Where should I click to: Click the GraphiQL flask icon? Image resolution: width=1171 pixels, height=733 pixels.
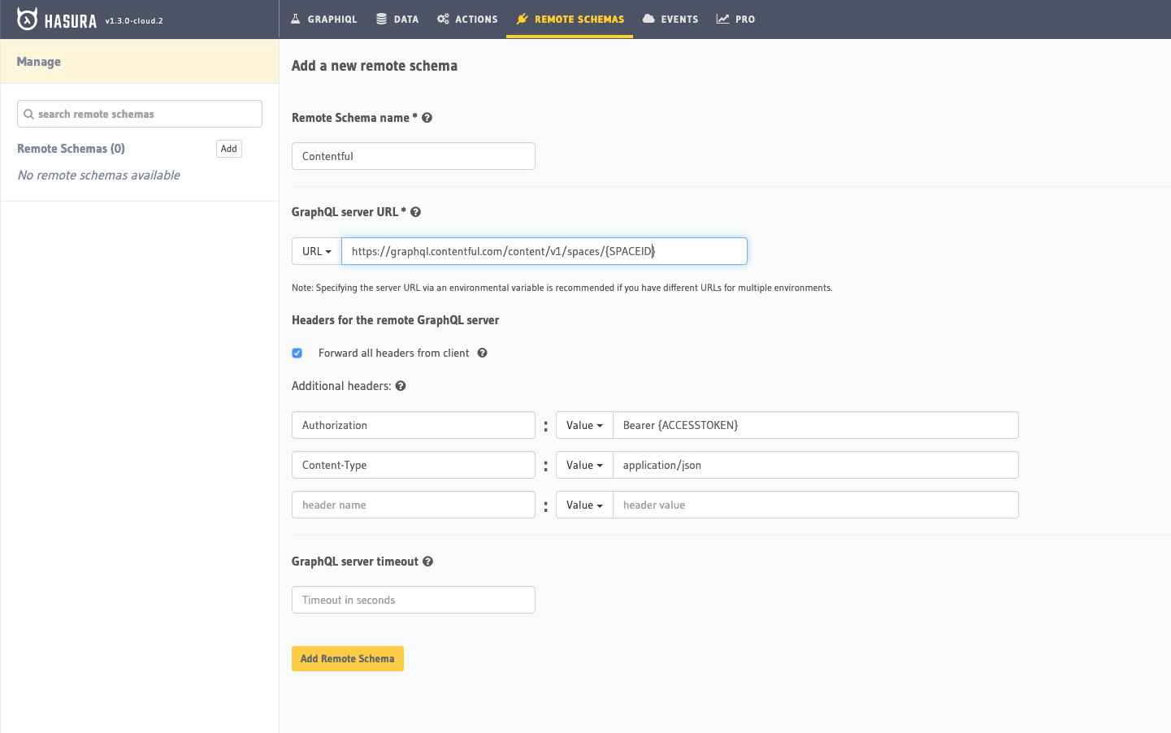[x=296, y=19]
